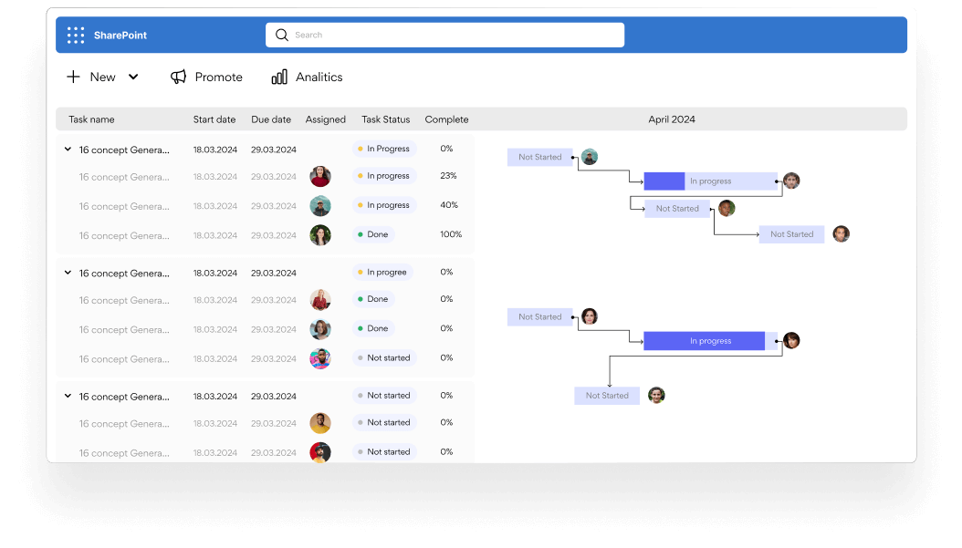Sort by the Start date column header
Viewport: 962px width, 548px height.
(214, 119)
